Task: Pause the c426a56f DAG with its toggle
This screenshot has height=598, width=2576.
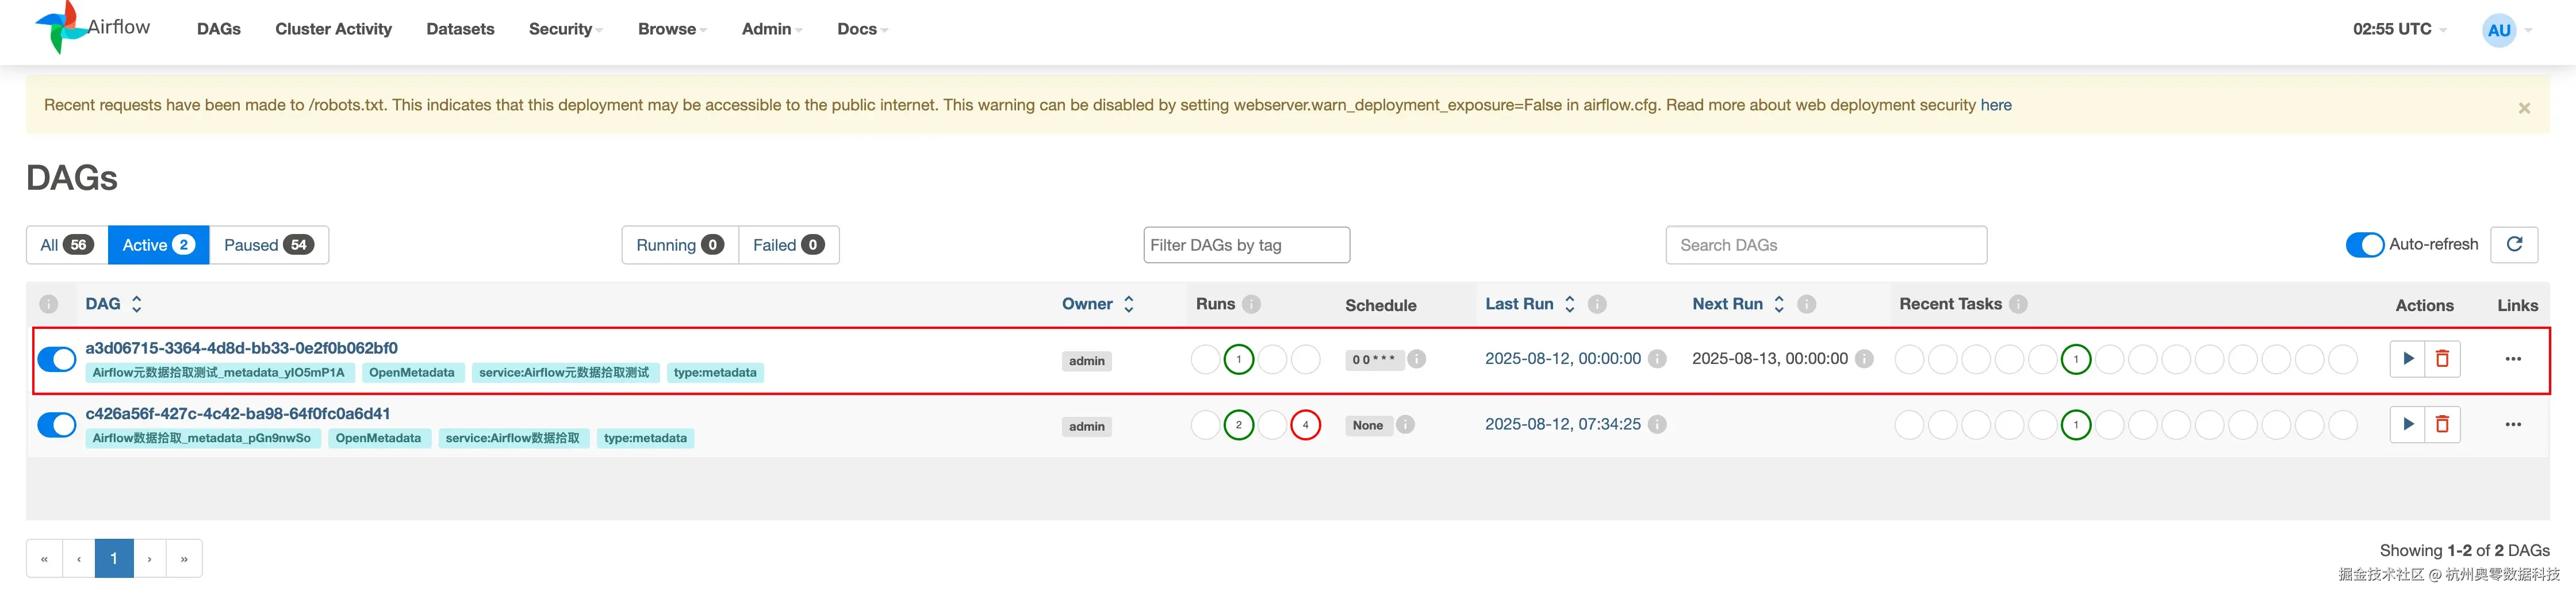Action: (x=57, y=425)
